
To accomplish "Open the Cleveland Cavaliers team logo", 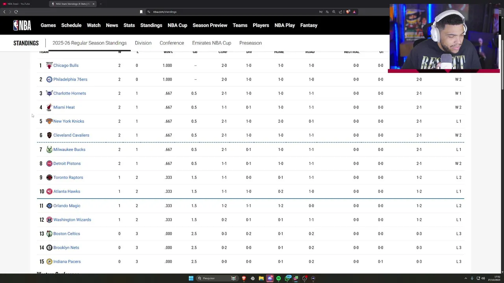I will [x=49, y=135].
